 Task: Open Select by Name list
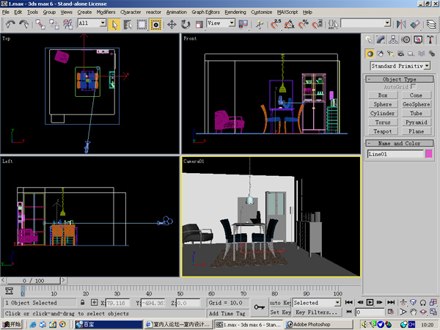tap(128, 24)
